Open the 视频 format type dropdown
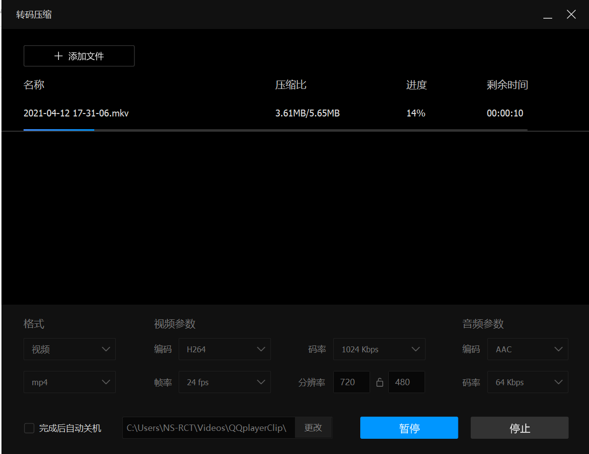 tap(69, 349)
